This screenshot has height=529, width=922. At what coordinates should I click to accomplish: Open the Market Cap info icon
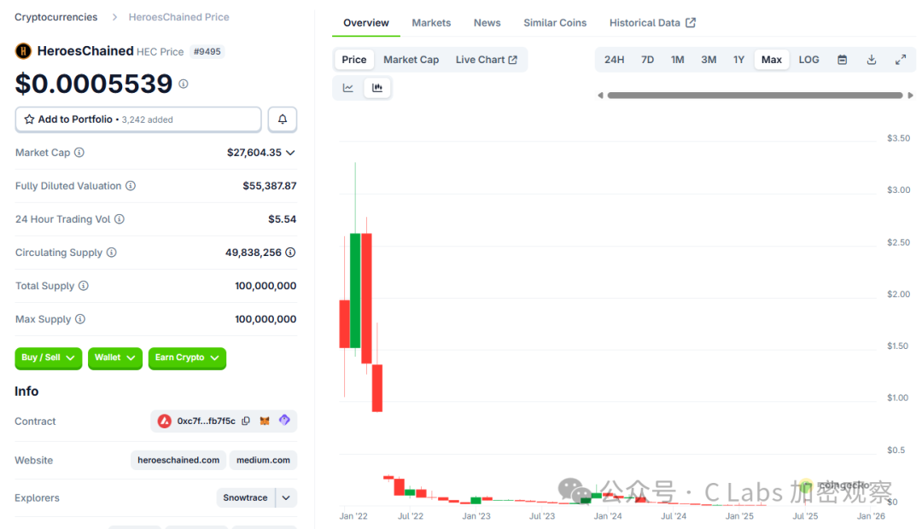[79, 152]
